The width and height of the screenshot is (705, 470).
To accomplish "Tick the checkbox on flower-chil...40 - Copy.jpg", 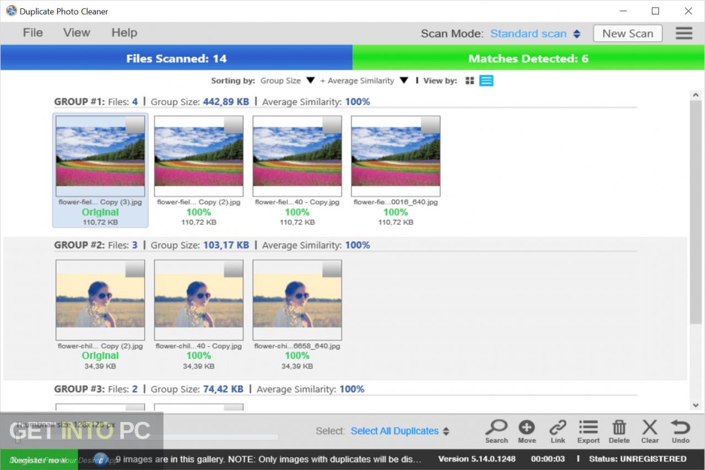I will pos(234,268).
